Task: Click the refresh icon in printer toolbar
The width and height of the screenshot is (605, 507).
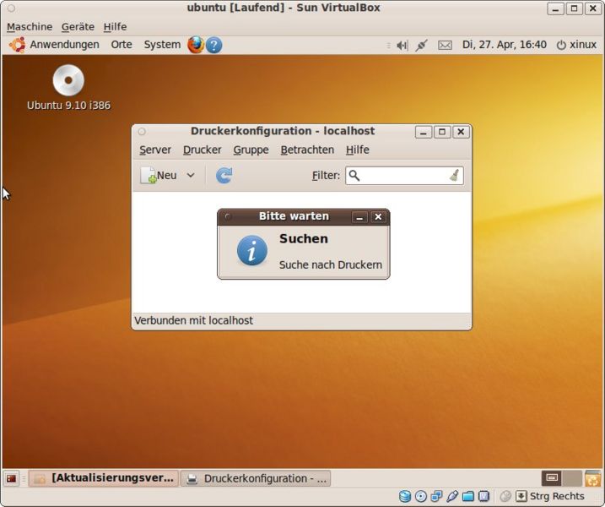Action: [224, 175]
